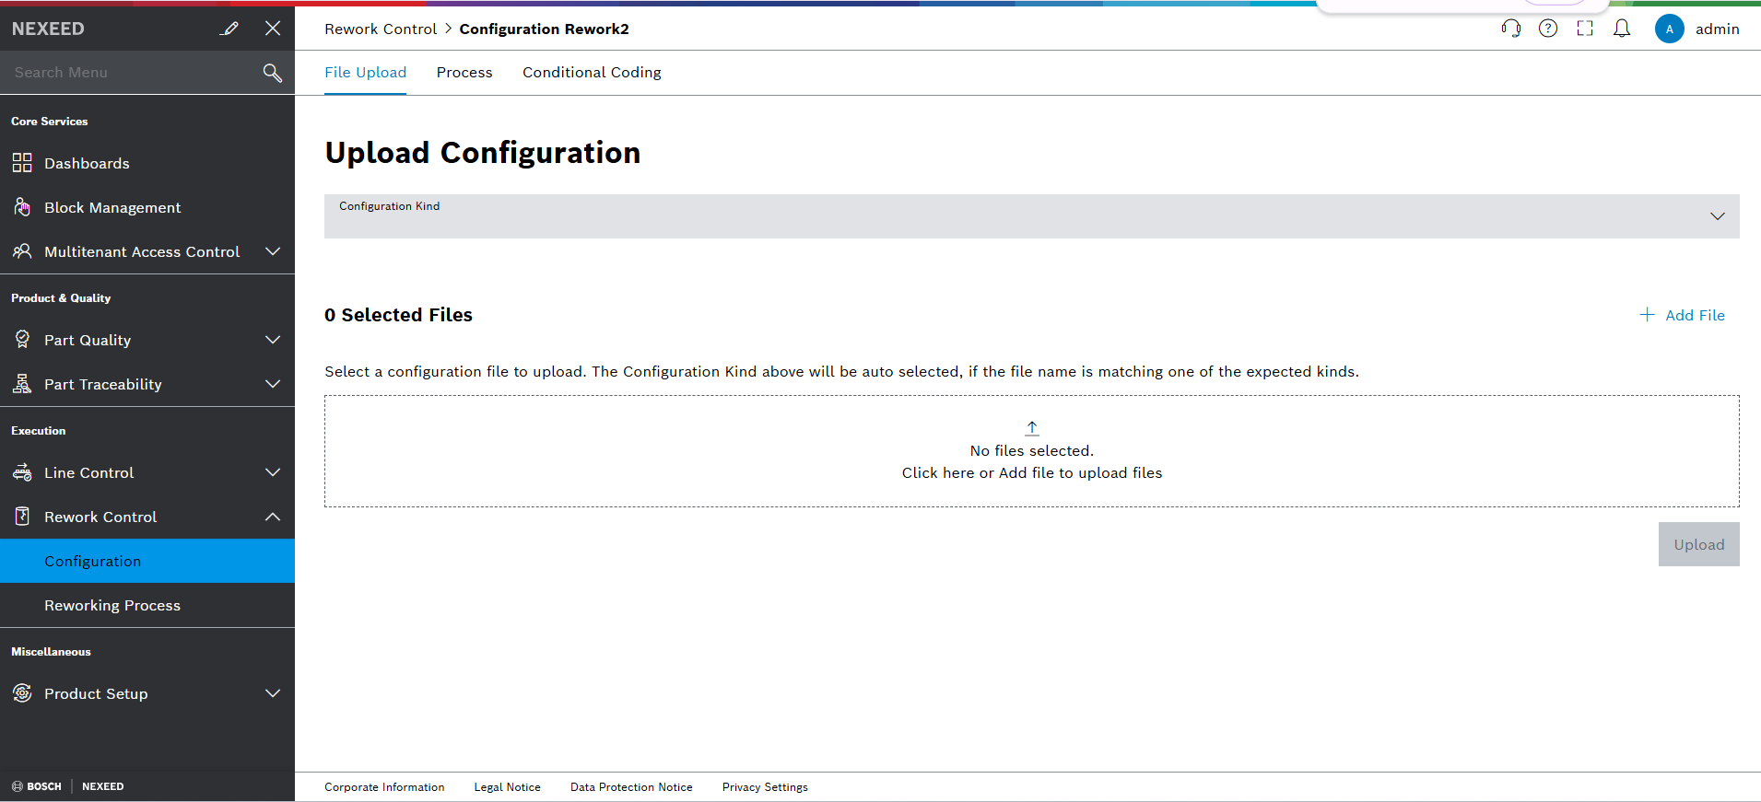Open support via the headset icon

pyautogui.click(x=1511, y=29)
